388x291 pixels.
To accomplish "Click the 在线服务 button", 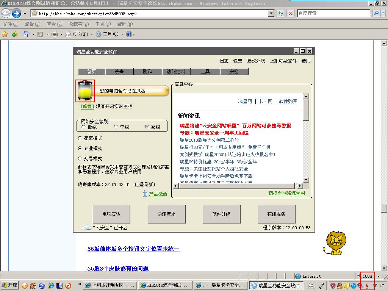I will [276, 214].
